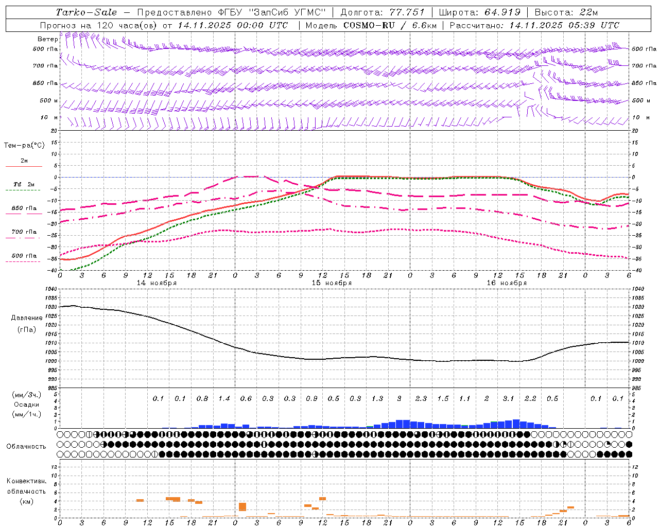Click the precipitation value 2.3
The image size is (659, 527).
click(421, 398)
